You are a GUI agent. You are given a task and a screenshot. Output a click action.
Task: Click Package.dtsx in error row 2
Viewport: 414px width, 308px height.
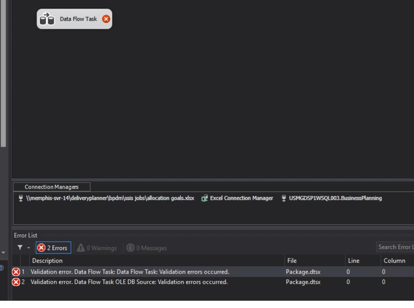click(303, 282)
